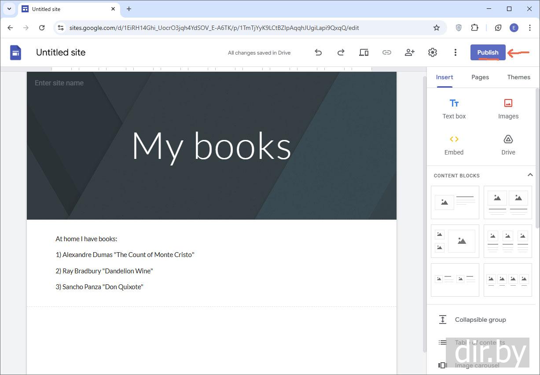Click the Google Sites home logo
The height and width of the screenshot is (375, 540).
pos(16,52)
